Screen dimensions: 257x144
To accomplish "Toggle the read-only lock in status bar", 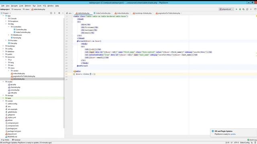I will point(252,143).
